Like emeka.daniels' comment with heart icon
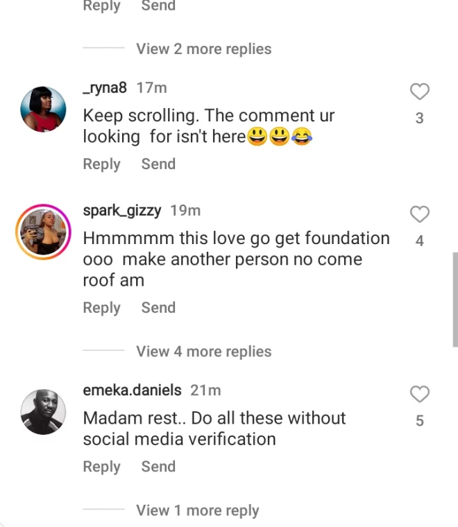The width and height of the screenshot is (458, 527). [419, 394]
